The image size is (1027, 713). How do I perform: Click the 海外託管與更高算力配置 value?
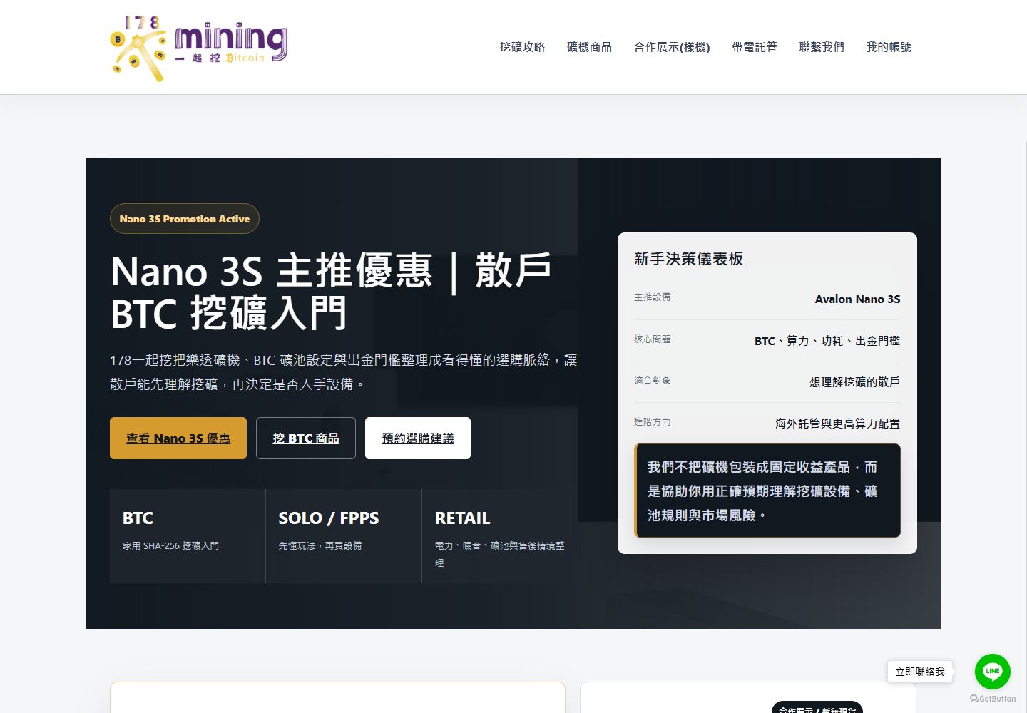[x=838, y=424]
